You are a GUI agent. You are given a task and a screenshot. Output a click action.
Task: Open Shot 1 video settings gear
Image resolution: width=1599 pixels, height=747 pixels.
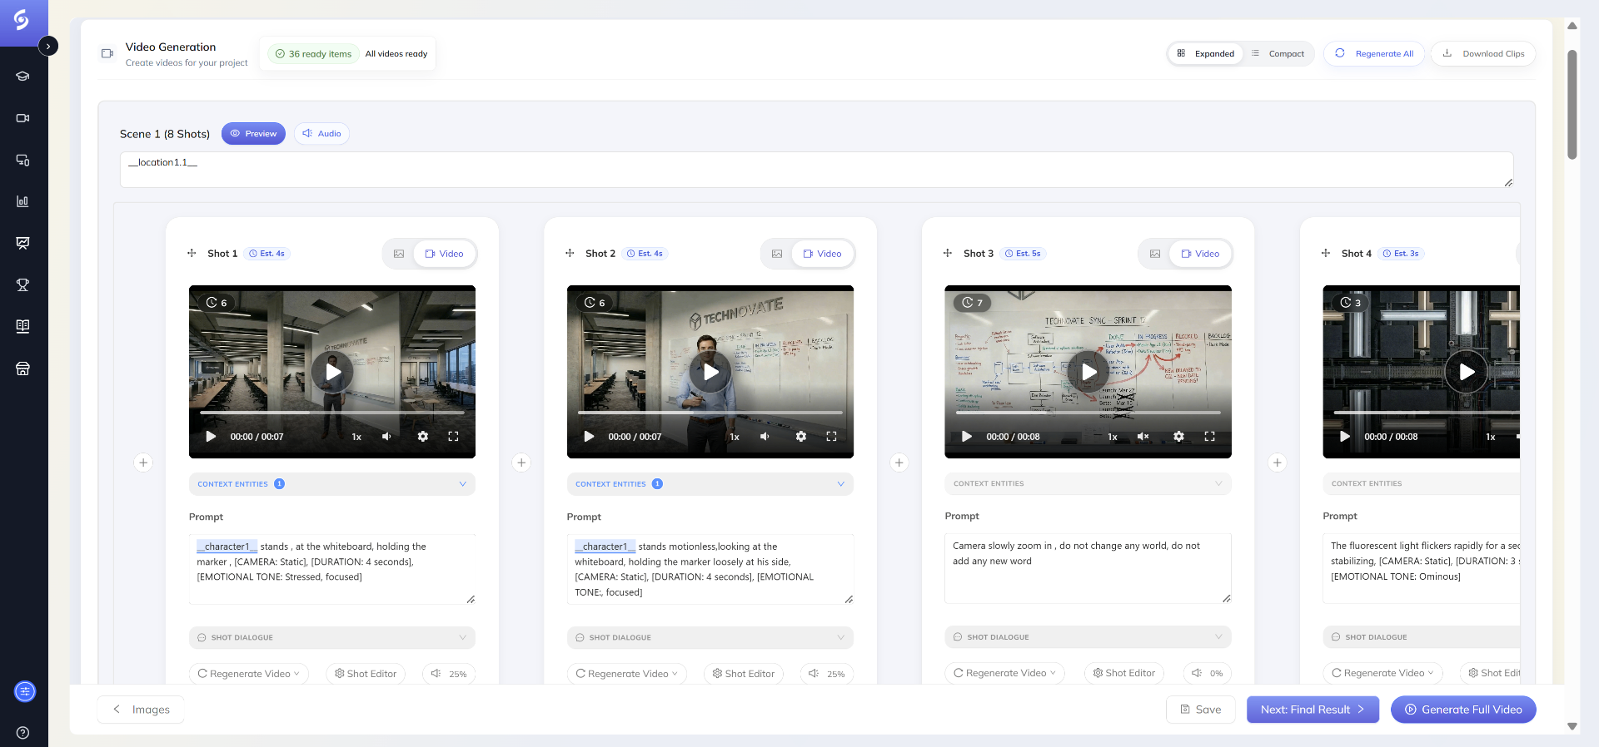click(x=423, y=436)
